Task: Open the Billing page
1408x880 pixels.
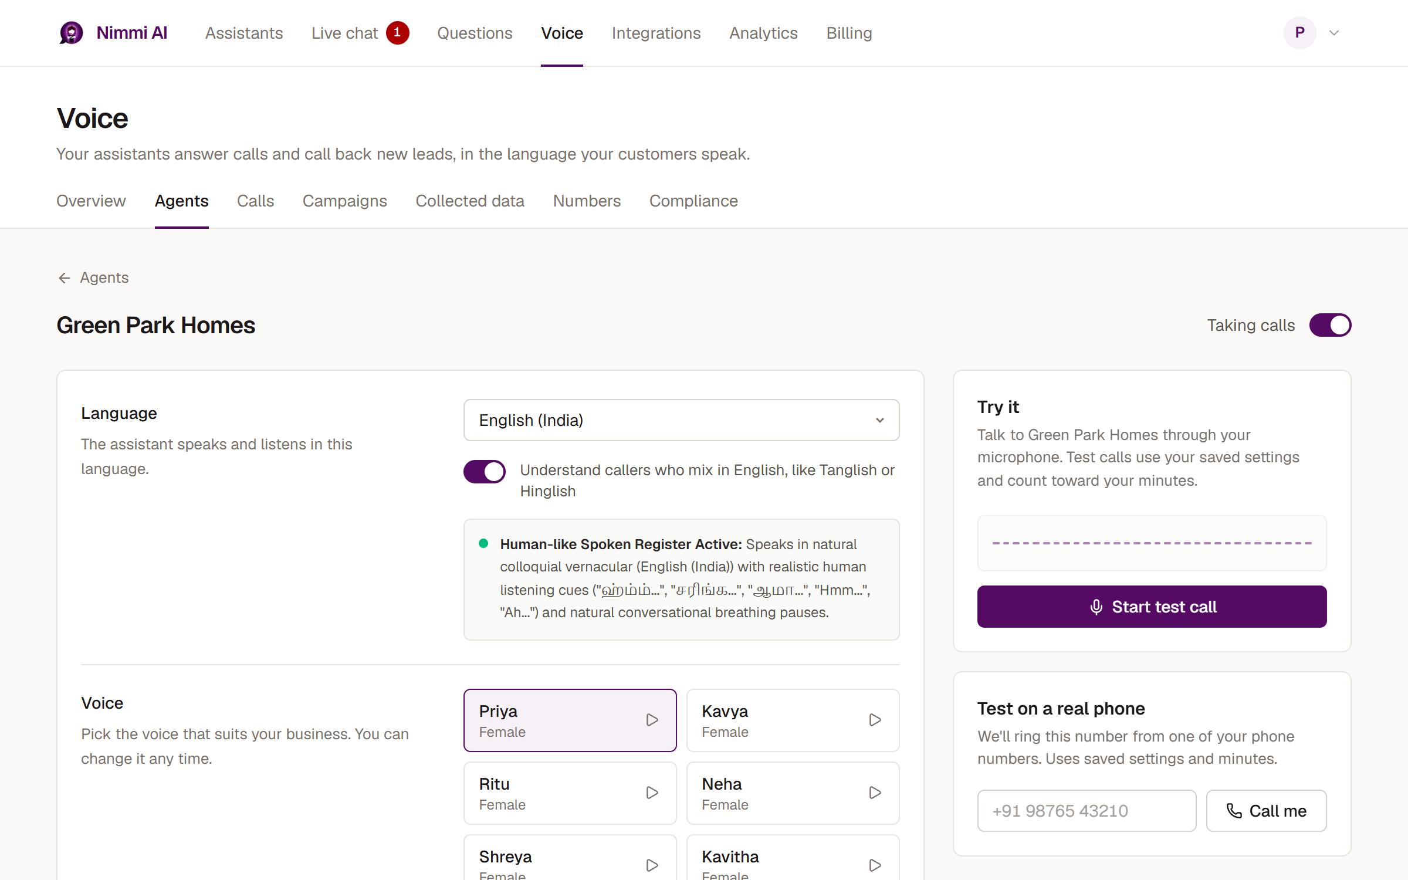Action: 849,33
